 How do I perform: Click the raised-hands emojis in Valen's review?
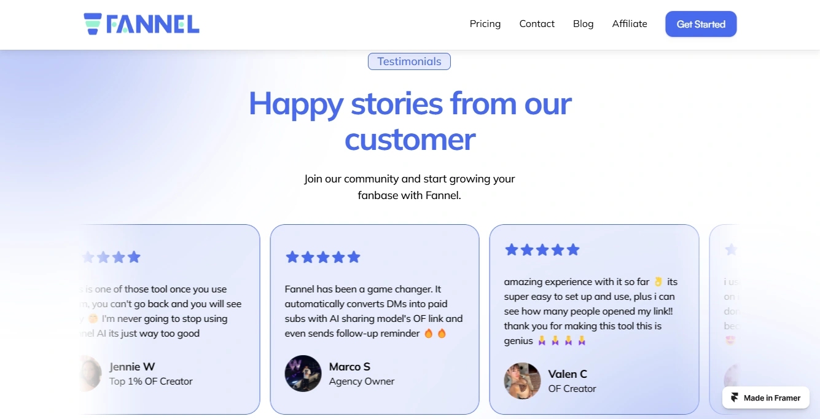pyautogui.click(x=562, y=341)
